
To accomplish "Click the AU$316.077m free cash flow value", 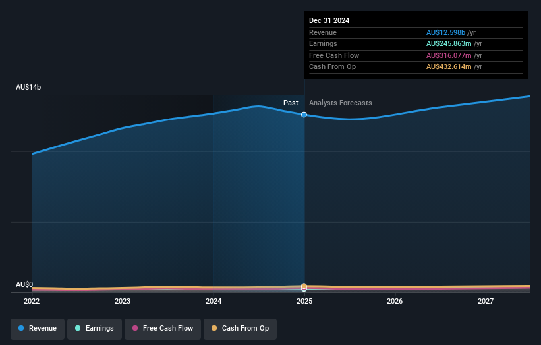I will 449,55.
